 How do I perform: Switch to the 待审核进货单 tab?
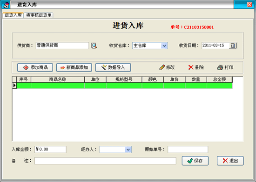click(x=39, y=15)
